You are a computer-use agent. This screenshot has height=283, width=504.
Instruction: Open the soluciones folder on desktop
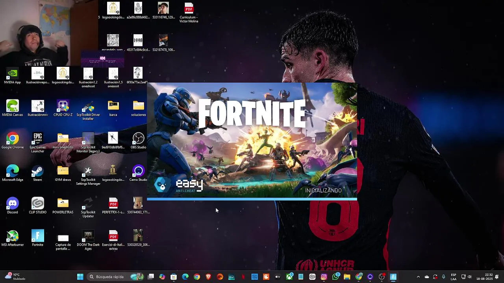coord(138,108)
